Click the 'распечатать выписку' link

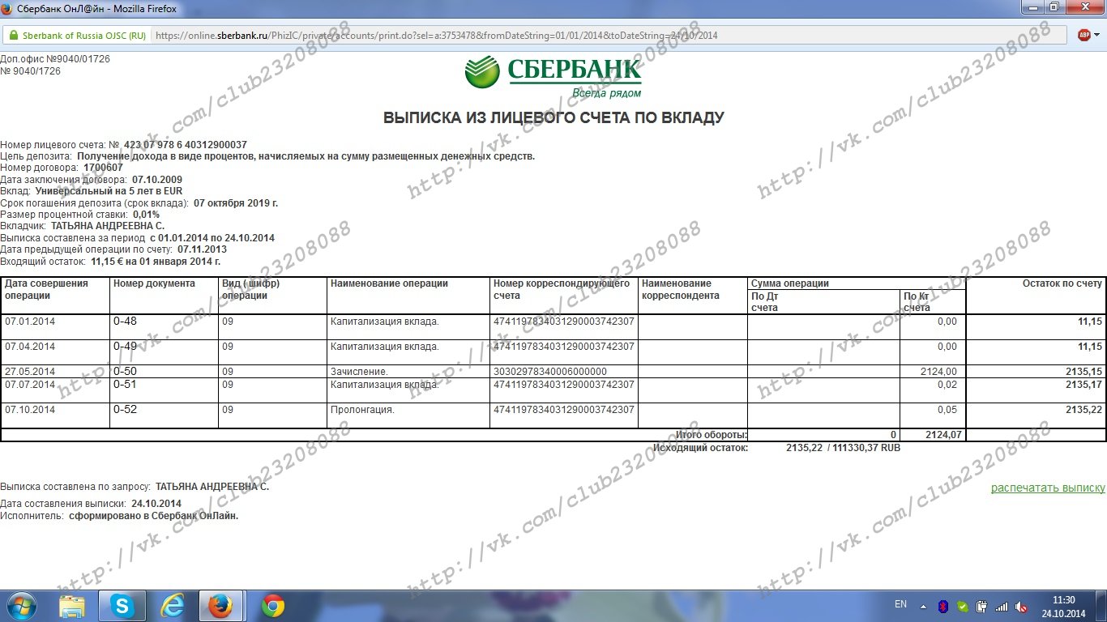(1048, 488)
